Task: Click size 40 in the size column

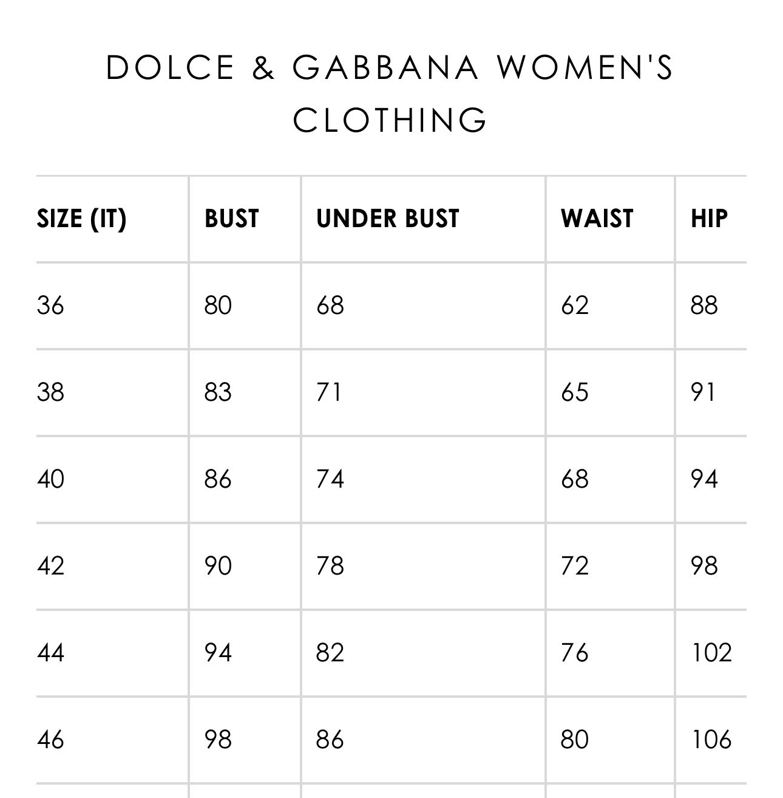Action: (x=50, y=479)
